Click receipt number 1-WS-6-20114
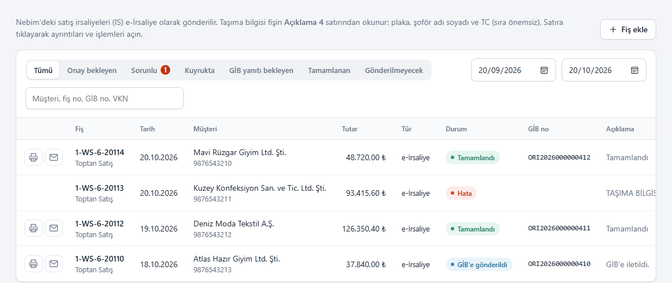Image resolution: width=672 pixels, height=283 pixels. (x=100, y=152)
